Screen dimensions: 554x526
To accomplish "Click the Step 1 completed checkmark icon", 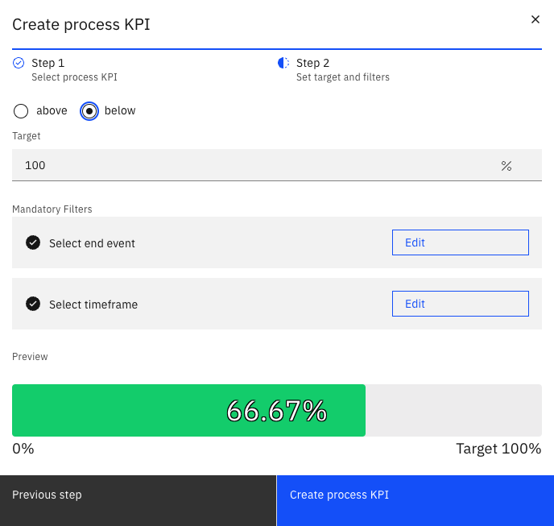I will tap(19, 63).
